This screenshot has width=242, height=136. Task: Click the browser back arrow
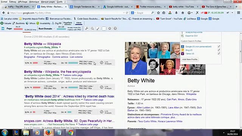(x=4, y=13)
